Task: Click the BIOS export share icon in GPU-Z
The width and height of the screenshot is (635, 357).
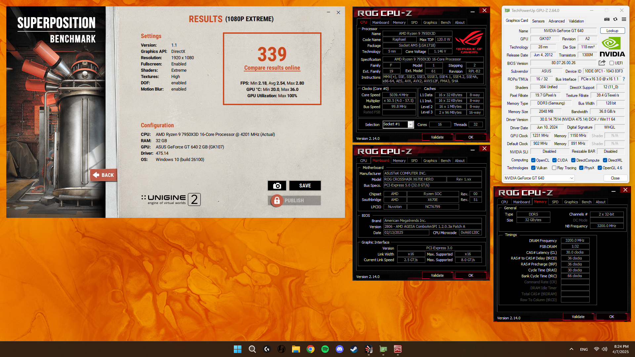Action: [x=602, y=63]
